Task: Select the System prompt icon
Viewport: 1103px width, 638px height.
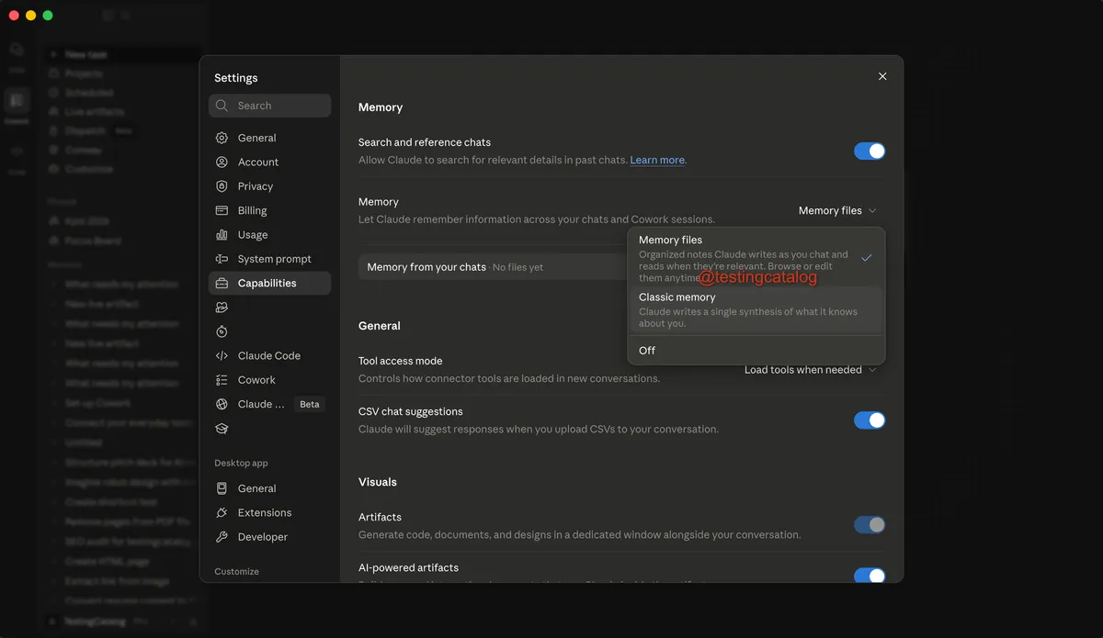Action: 222,259
